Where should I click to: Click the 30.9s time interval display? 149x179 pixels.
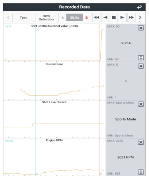tap(75, 17)
